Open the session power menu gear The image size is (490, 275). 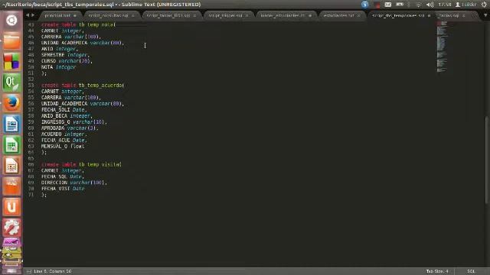tap(484, 5)
